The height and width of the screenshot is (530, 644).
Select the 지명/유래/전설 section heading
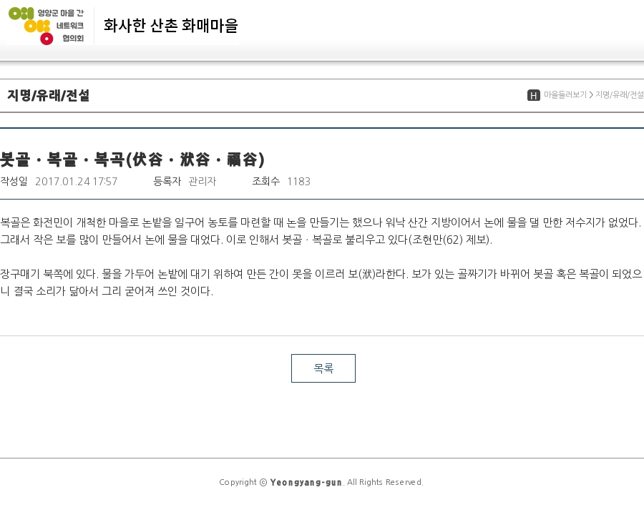click(48, 95)
